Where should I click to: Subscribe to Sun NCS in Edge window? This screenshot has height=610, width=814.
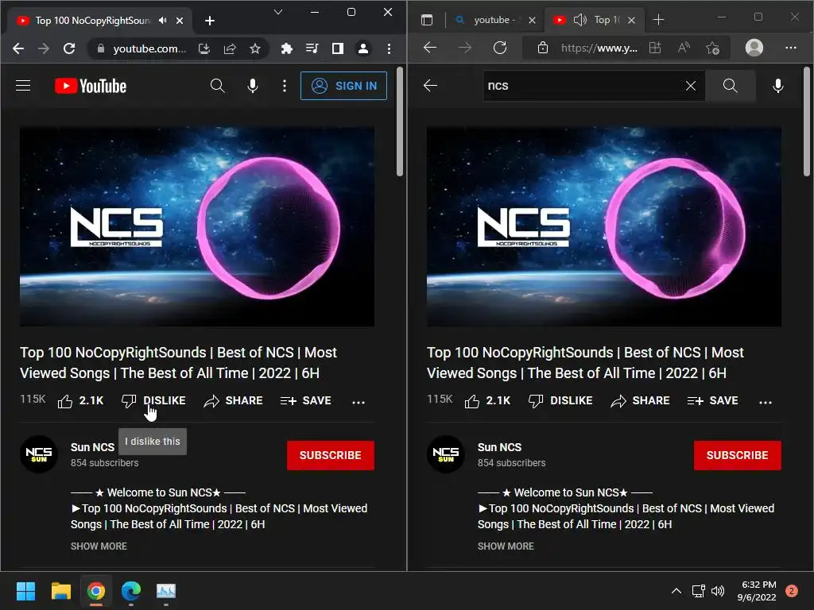click(x=737, y=455)
